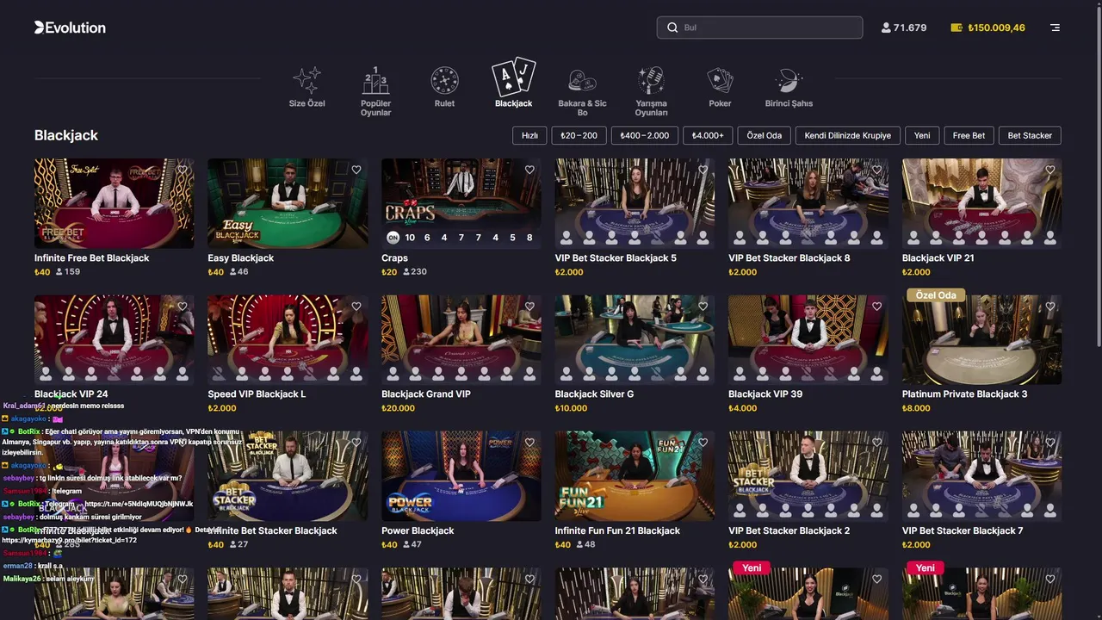Toggle the ₺4.000+ bet filter
The height and width of the screenshot is (620, 1102).
click(708, 135)
